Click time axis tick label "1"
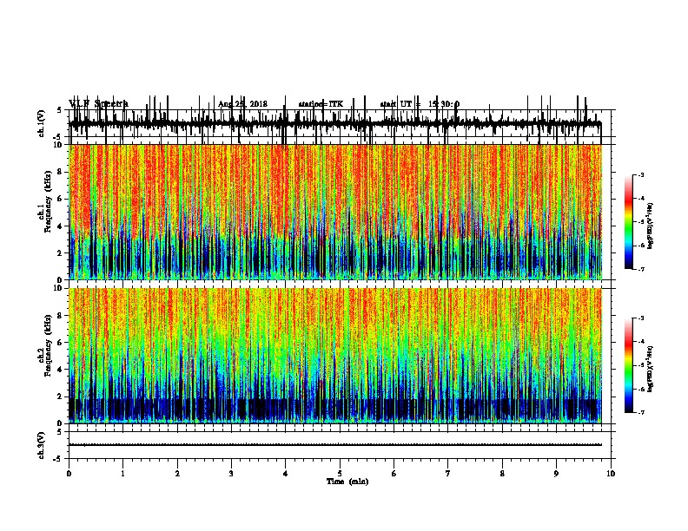The image size is (688, 531). point(122,474)
